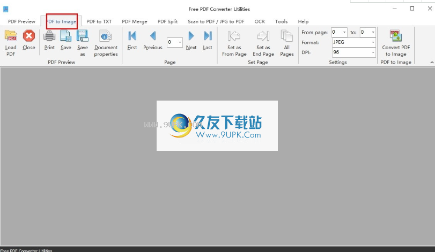The image size is (435, 252).
Task: Maximize the Free PDF Converter window
Action: 412,9
